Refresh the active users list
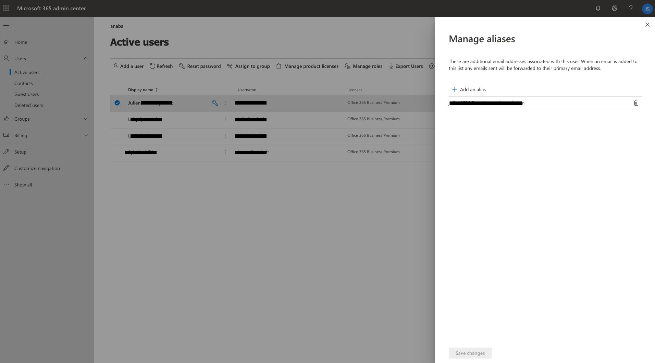Image resolution: width=655 pixels, height=363 pixels. pos(161,66)
